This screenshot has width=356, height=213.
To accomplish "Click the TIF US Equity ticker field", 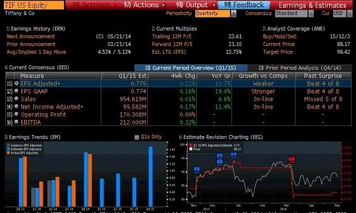I will 34,5.
